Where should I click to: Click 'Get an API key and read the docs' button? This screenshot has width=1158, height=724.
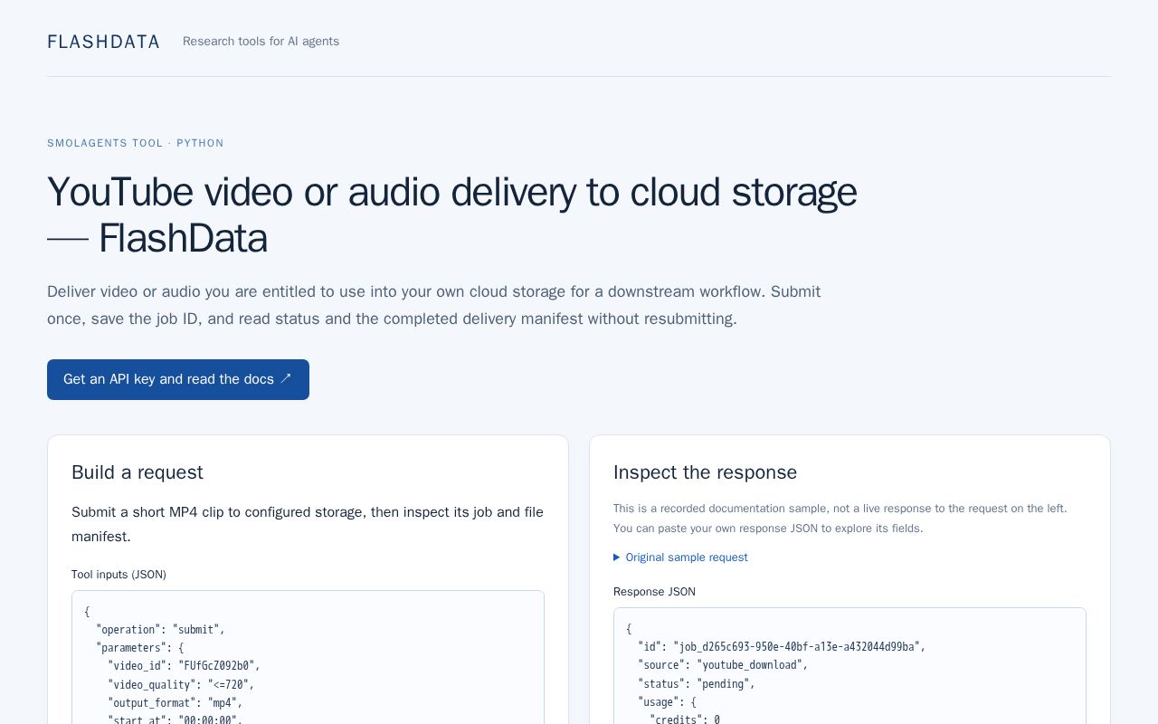[178, 379]
